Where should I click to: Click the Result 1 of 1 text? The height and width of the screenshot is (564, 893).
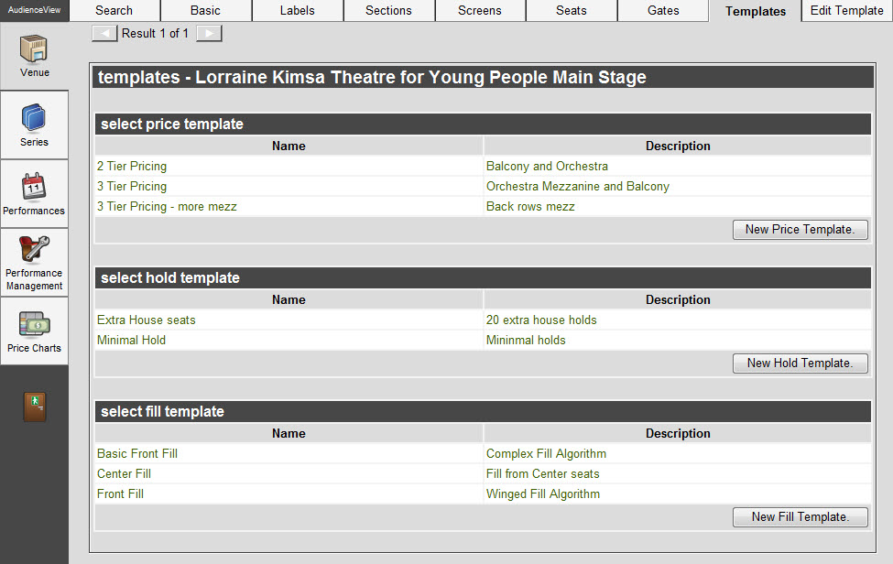point(155,34)
